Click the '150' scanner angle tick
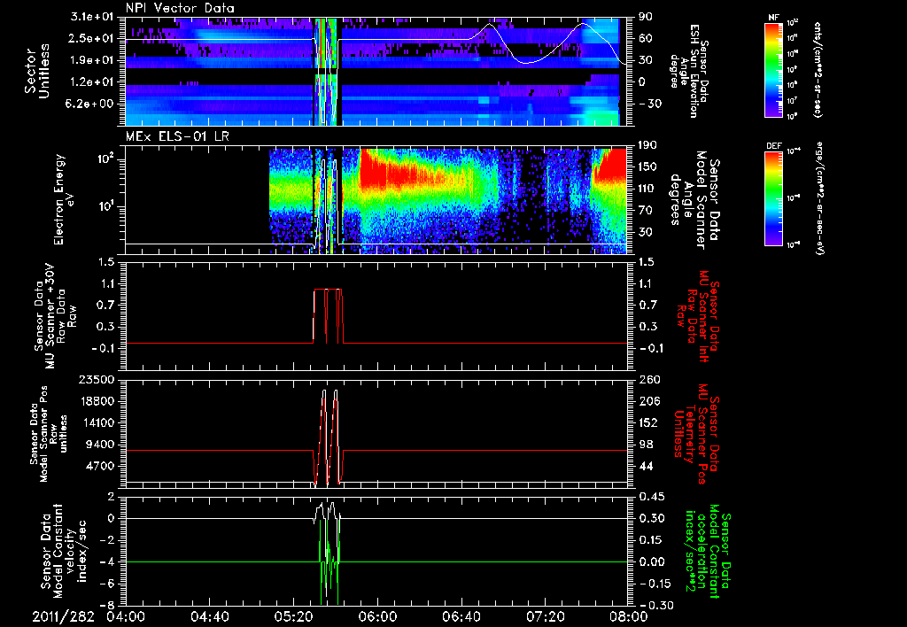907x627 pixels. tap(647, 166)
